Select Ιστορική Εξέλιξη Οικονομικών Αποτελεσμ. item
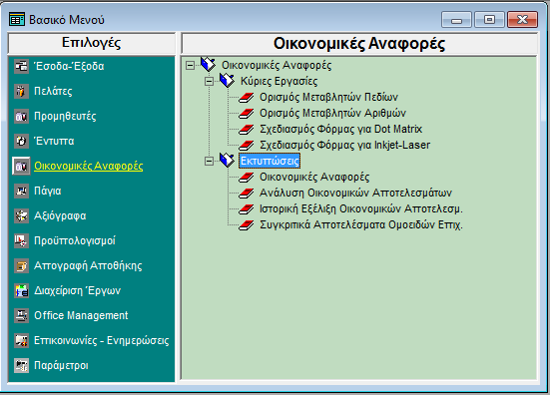This screenshot has width=550, height=395. [x=361, y=208]
